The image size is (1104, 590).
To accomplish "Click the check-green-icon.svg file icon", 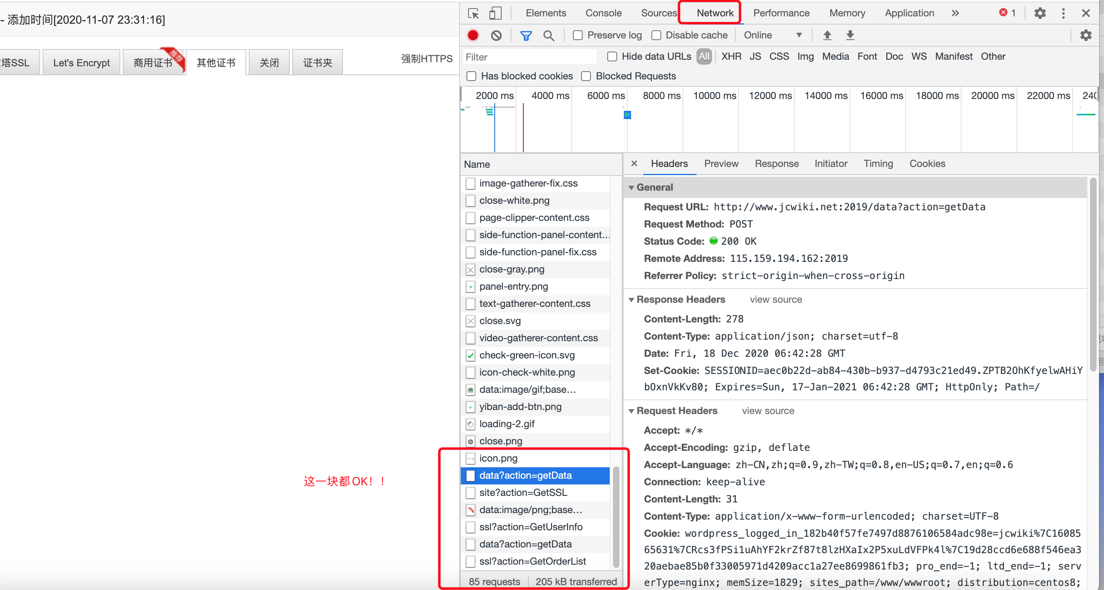I will 470,355.
